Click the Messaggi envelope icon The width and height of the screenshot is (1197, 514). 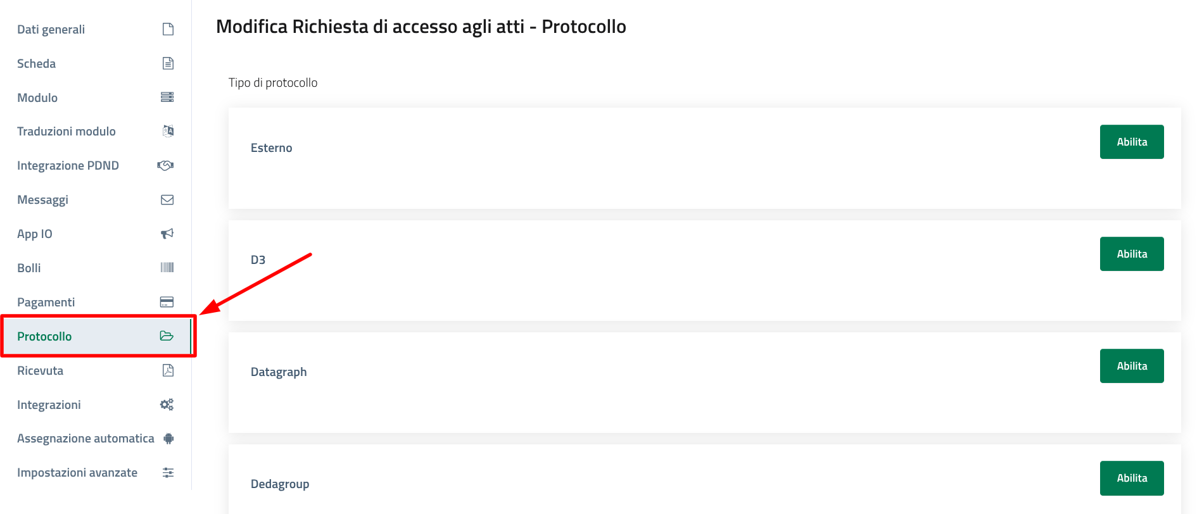coord(167,199)
